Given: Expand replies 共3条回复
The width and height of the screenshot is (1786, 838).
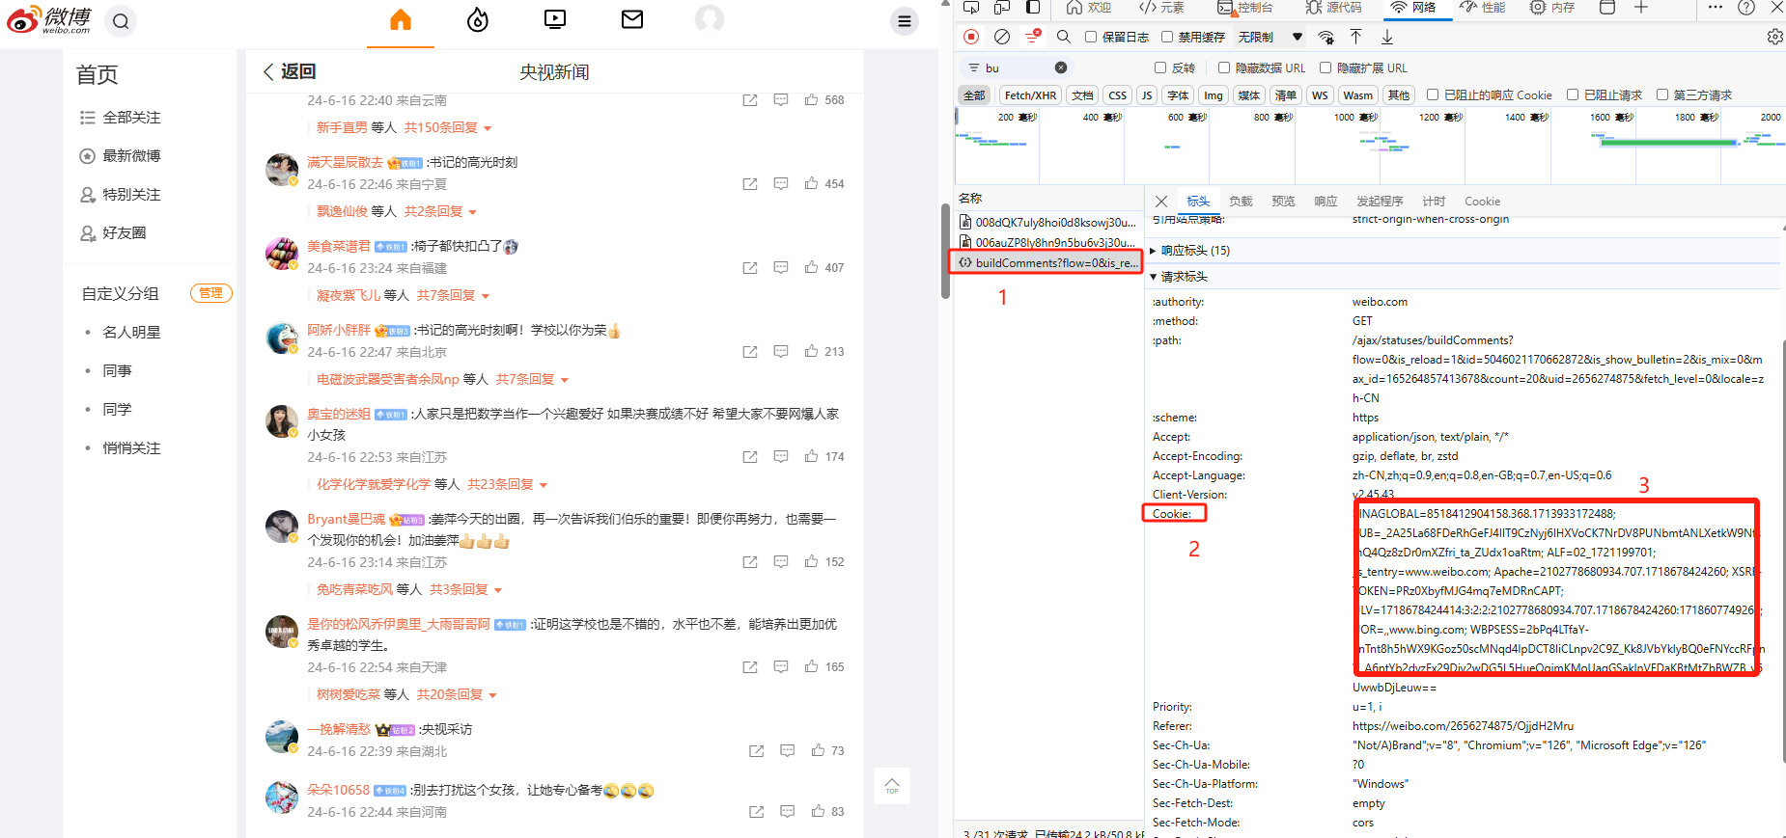Looking at the screenshot, I should click(x=466, y=590).
